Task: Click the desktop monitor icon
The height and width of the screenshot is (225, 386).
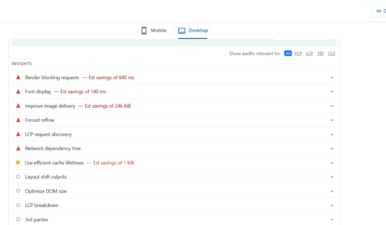Action: point(182,31)
